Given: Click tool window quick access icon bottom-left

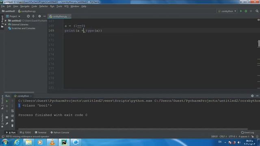Looking at the screenshot, I should 3,137.
